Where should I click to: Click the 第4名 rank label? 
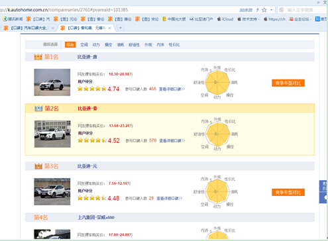40,218
